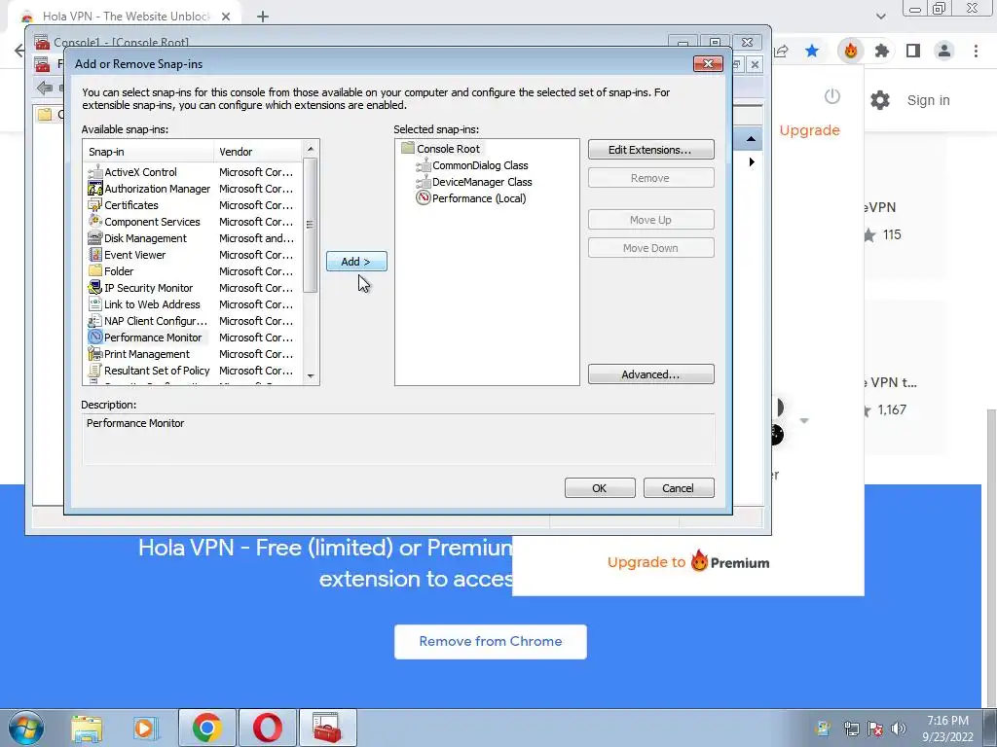Select the Certificates snap-in icon
Screen dimensions: 997x747
tap(95, 205)
